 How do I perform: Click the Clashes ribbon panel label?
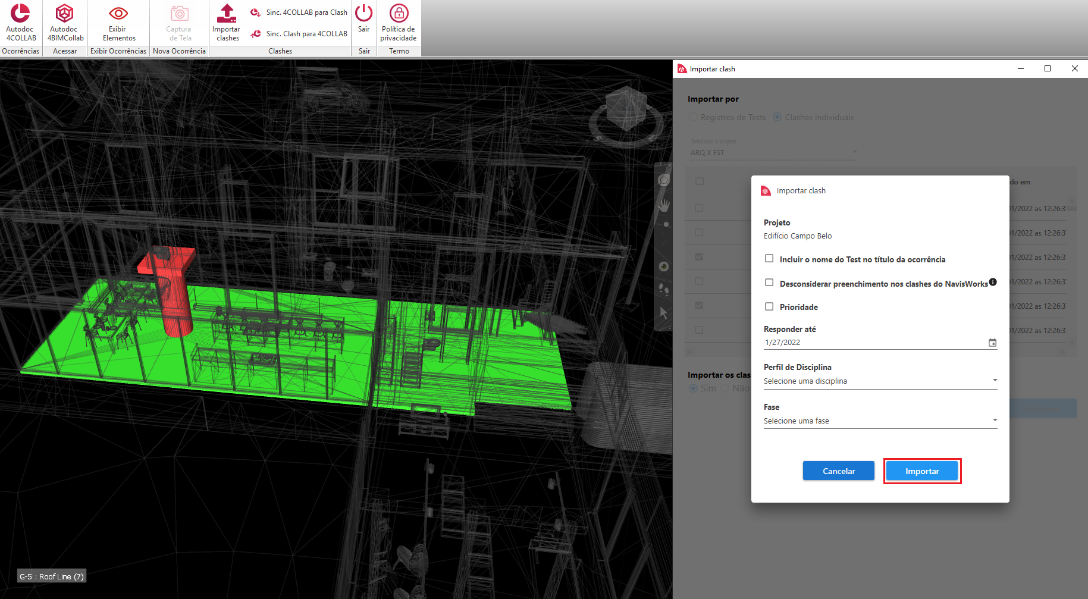[280, 51]
